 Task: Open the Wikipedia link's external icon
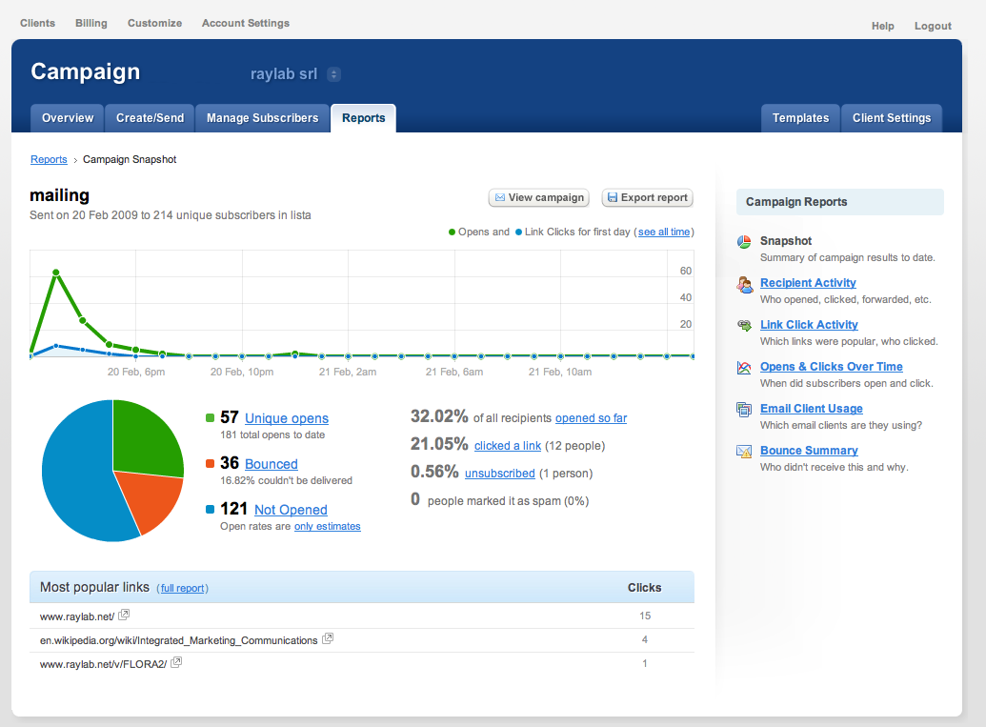pos(328,639)
